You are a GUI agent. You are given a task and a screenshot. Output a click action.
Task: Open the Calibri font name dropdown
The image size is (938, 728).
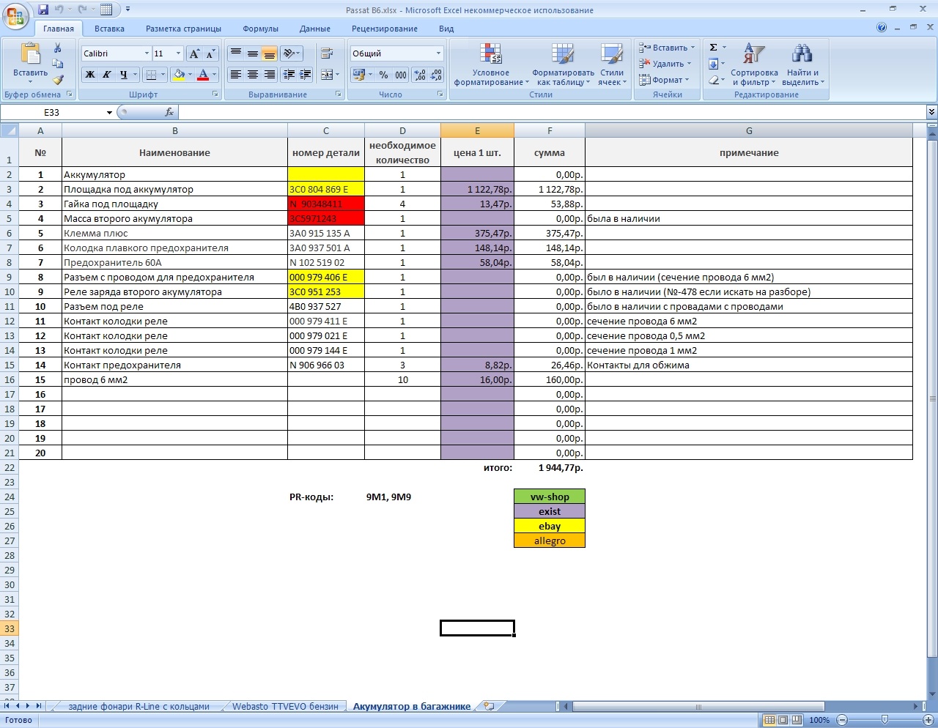[x=147, y=53]
